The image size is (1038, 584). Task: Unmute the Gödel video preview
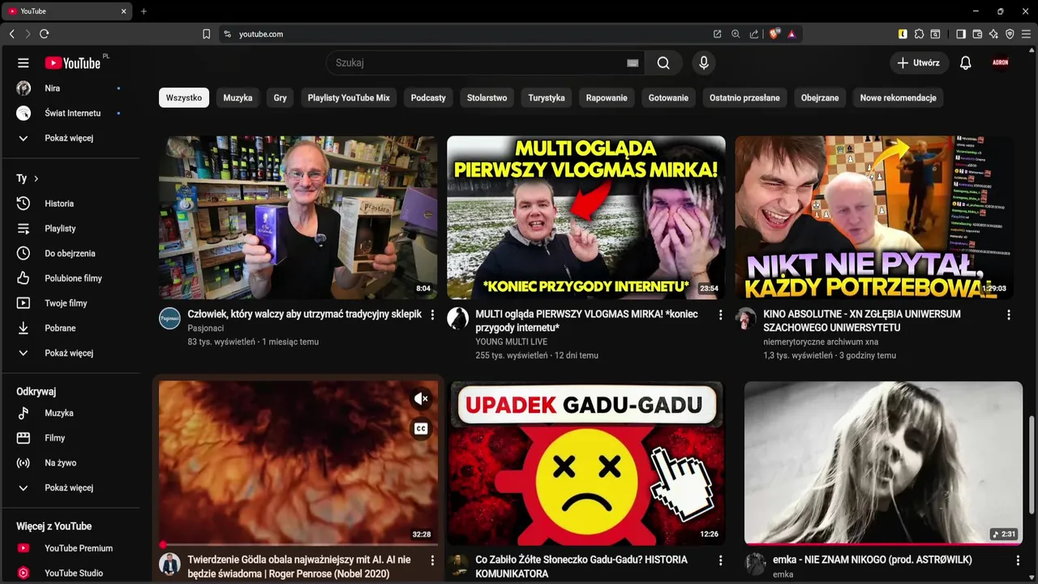coord(421,399)
